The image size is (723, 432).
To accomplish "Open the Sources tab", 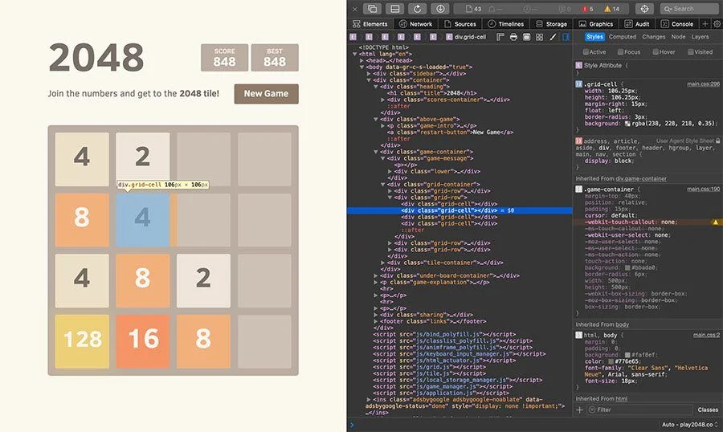I will tap(460, 24).
